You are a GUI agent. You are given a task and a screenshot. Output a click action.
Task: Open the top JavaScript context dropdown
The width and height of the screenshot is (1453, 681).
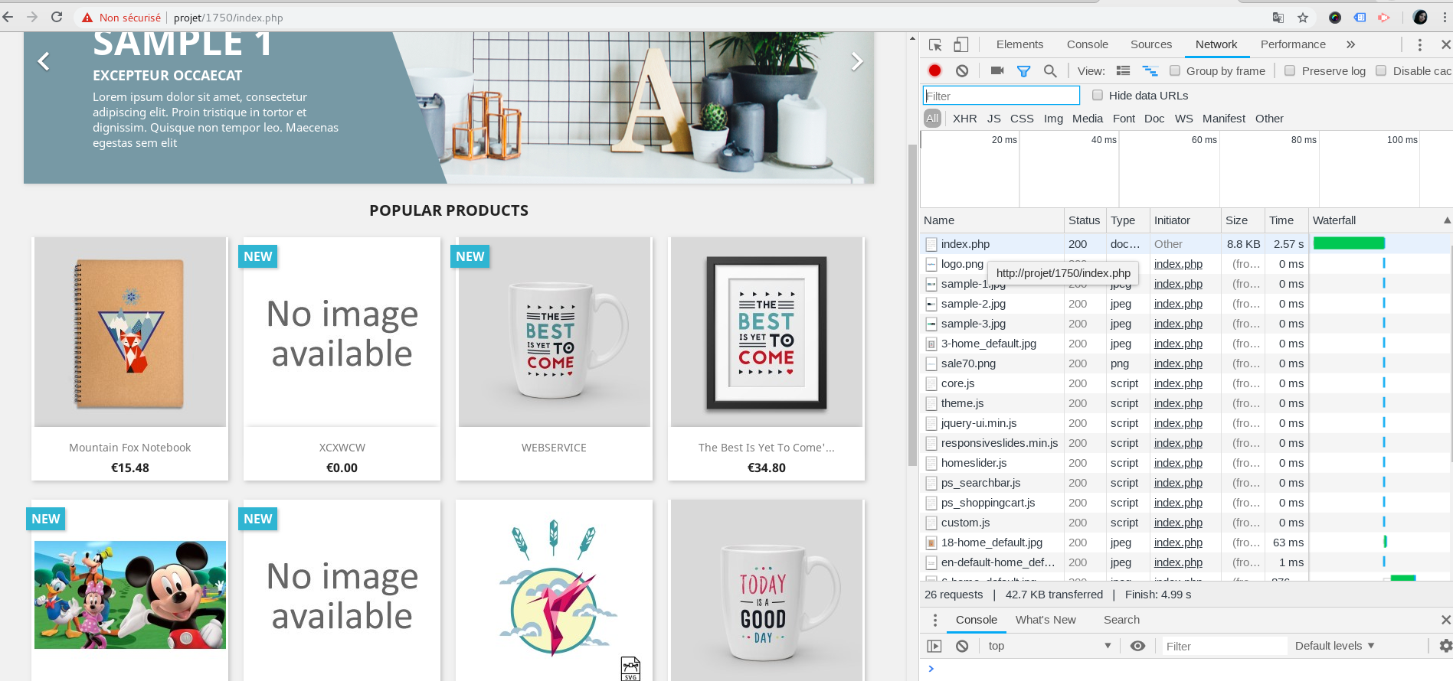pos(1049,646)
